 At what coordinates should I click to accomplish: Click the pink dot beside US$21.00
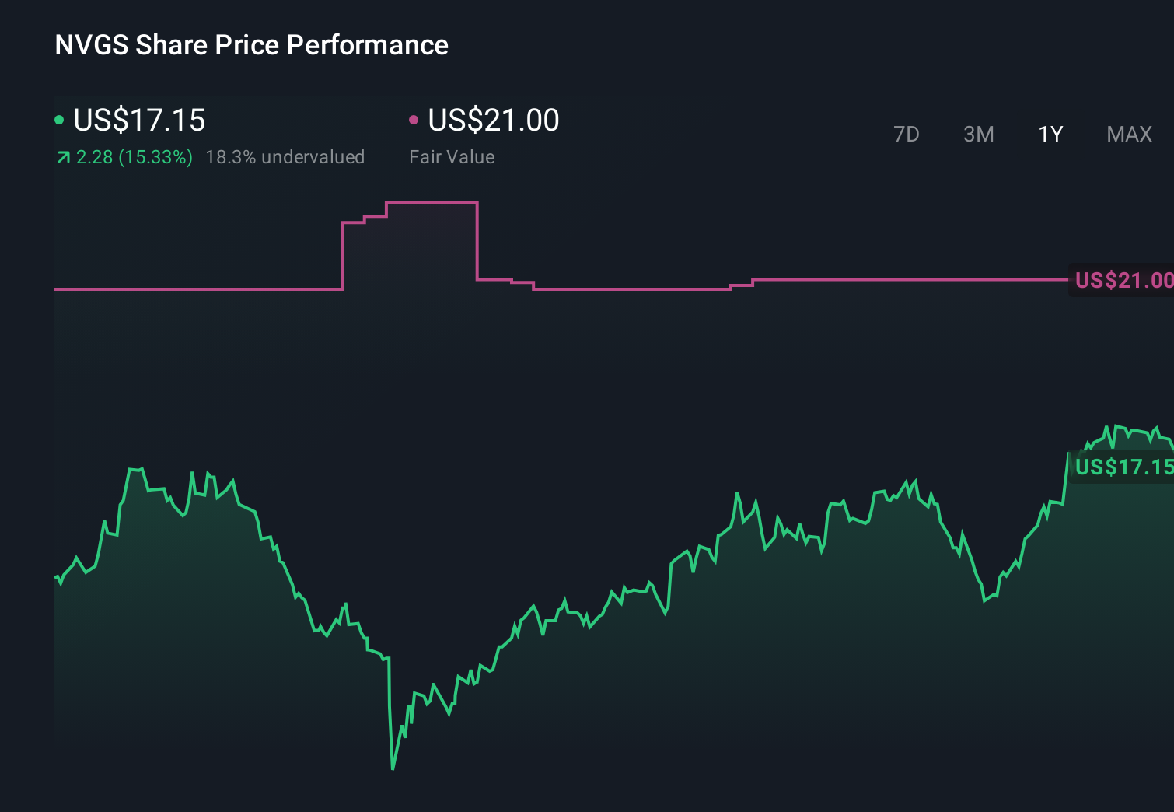pos(414,119)
